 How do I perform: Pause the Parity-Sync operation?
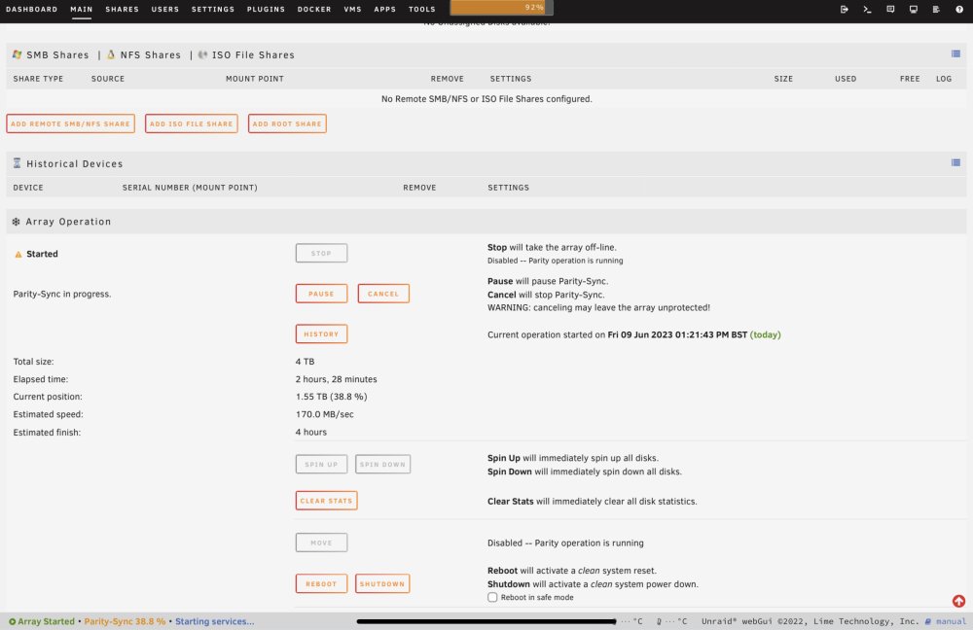pyautogui.click(x=321, y=294)
